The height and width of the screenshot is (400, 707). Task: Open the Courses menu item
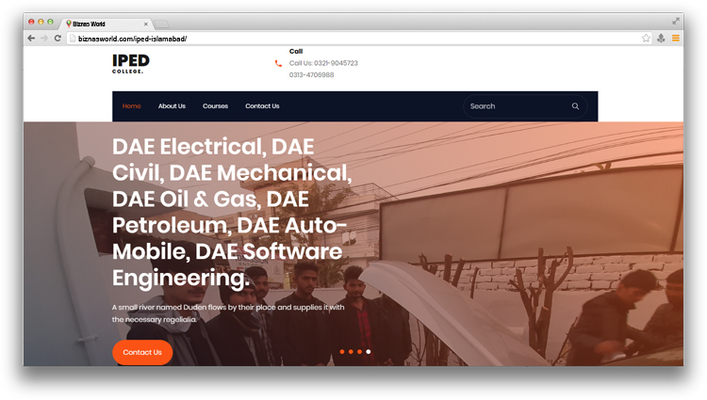pos(215,106)
